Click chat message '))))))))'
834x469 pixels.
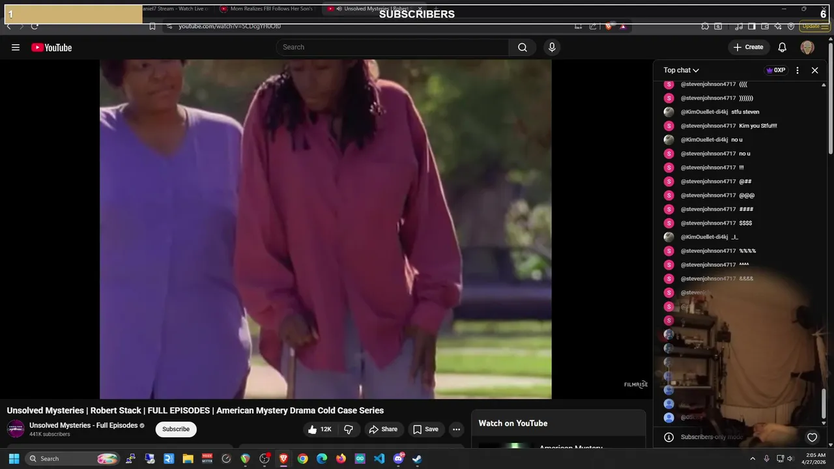coord(746,98)
